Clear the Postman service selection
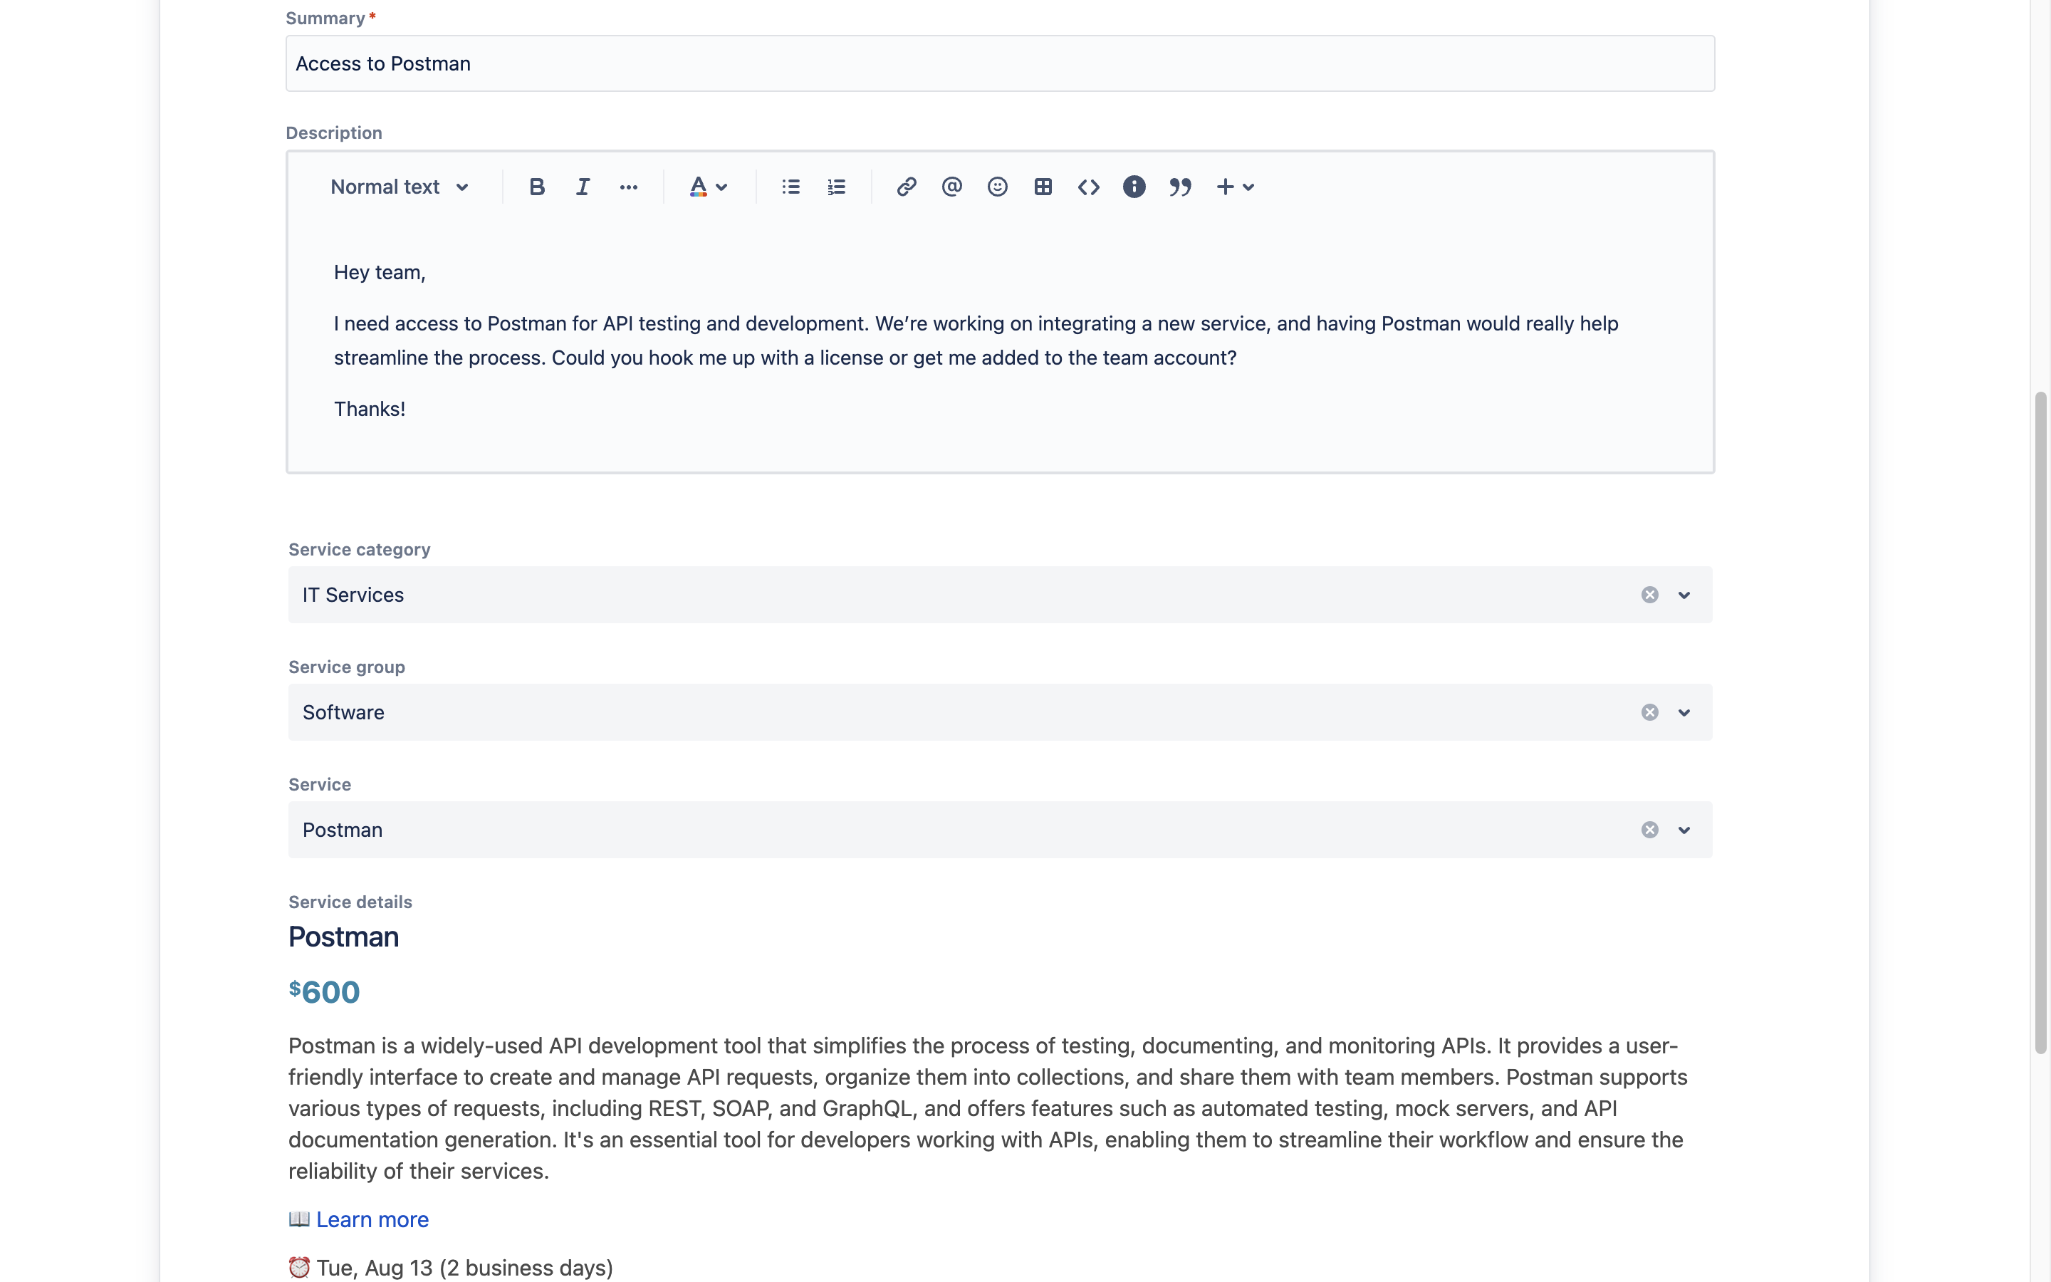Image resolution: width=2051 pixels, height=1282 pixels. pos(1649,829)
